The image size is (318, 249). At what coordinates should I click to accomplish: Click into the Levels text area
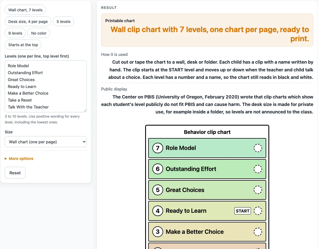point(46,86)
